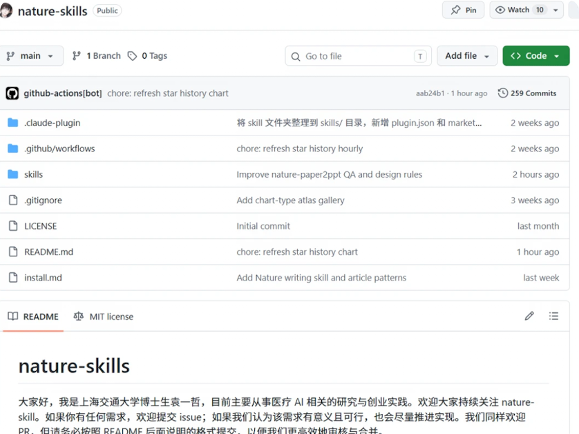Click the nature-skills README heading
This screenshot has width=579, height=434.
click(74, 366)
